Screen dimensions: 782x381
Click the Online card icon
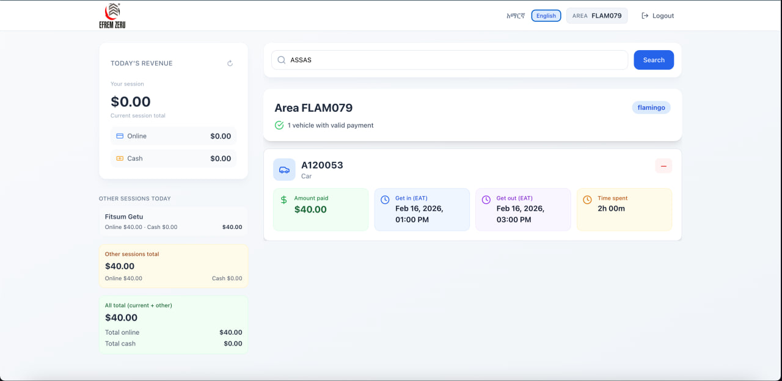[x=120, y=136]
